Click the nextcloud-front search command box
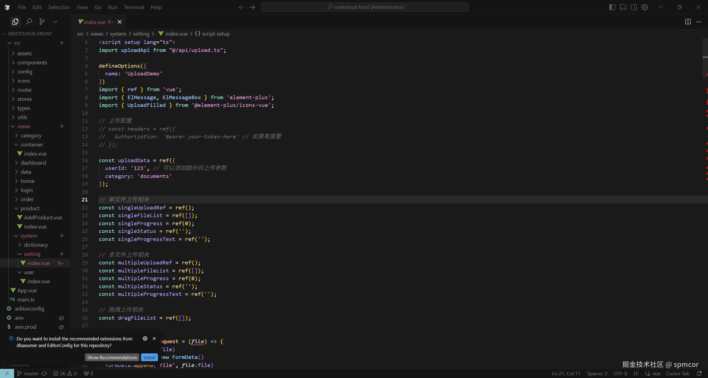 click(365, 7)
